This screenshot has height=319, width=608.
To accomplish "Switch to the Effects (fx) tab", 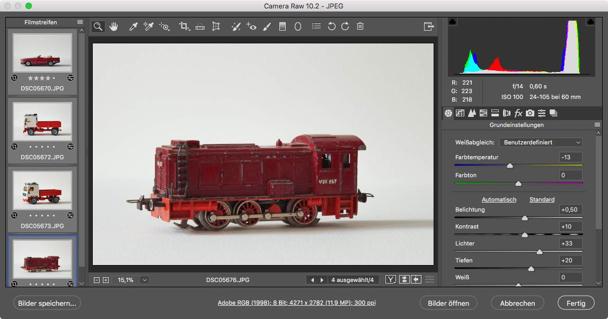I will tap(518, 113).
